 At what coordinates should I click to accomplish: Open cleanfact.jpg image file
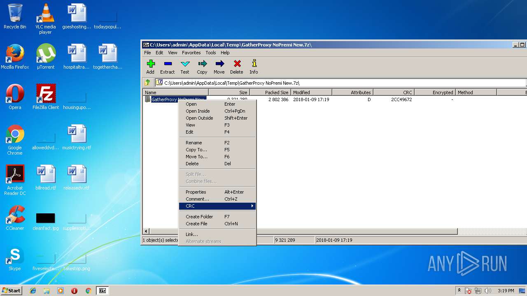[x=45, y=221]
